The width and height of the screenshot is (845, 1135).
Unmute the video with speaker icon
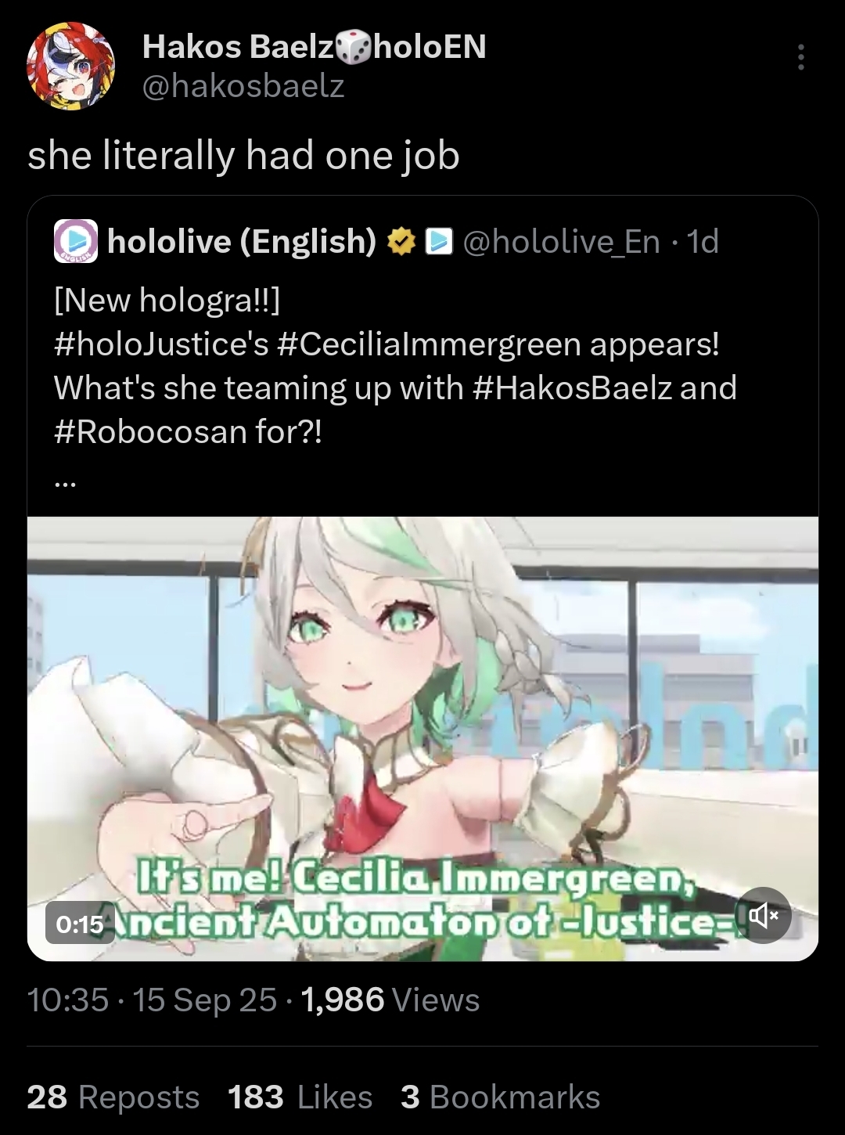764,915
